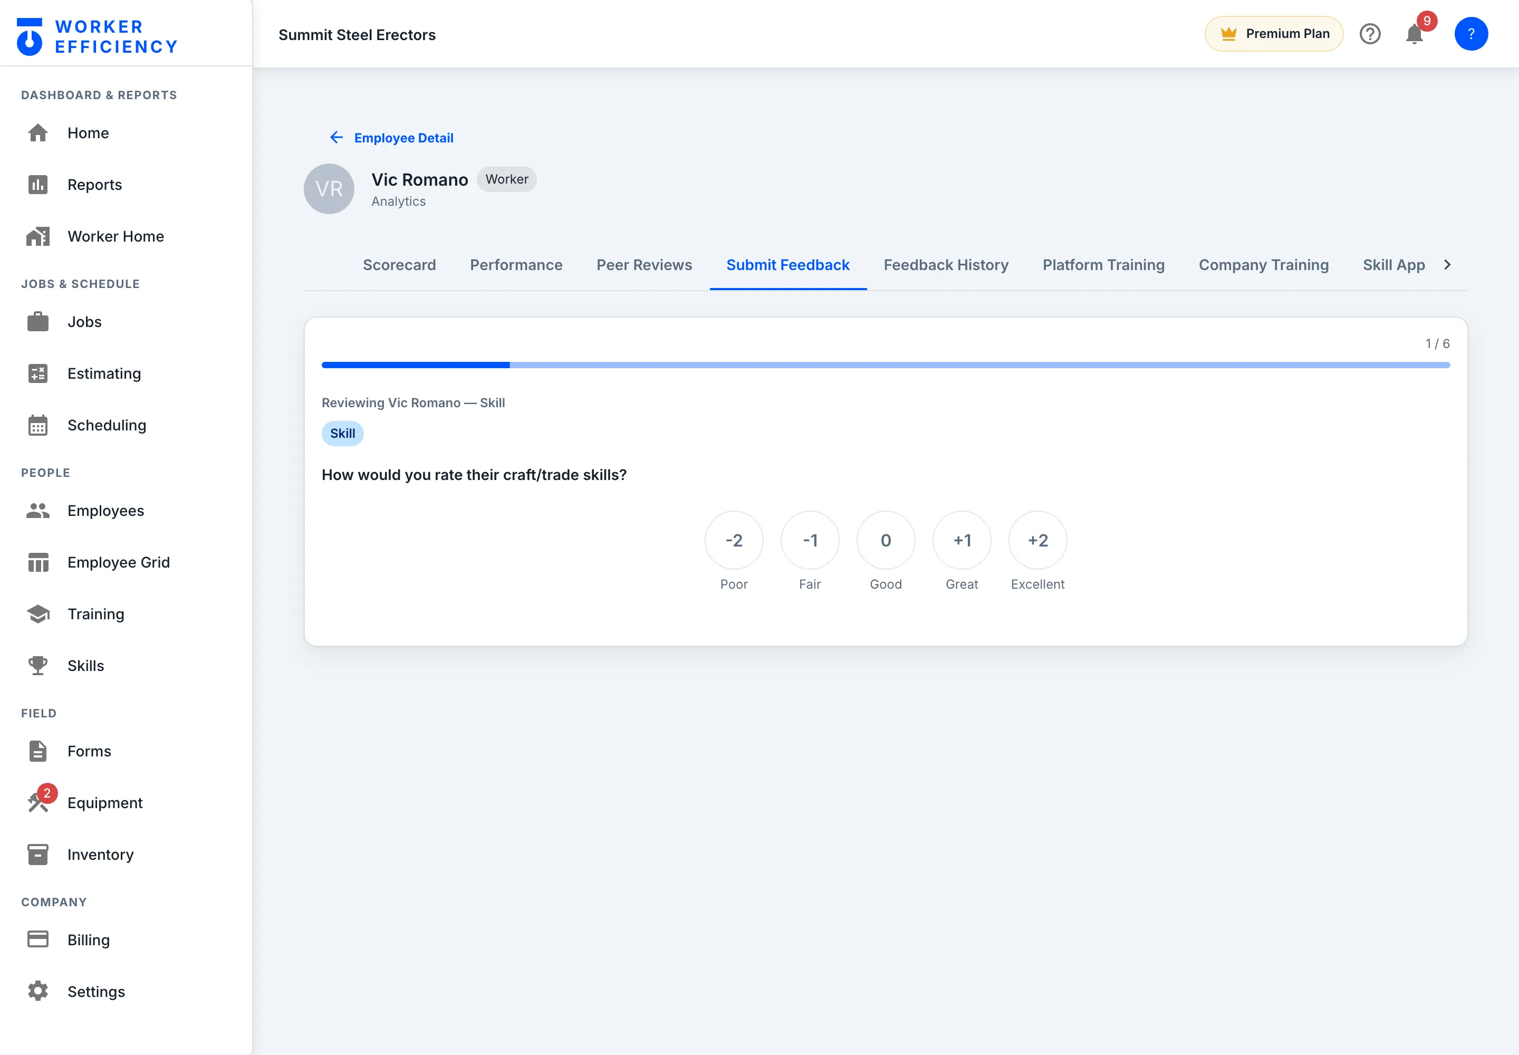Click the Equipment badge showing 2
The width and height of the screenshot is (1519, 1055).
click(47, 793)
